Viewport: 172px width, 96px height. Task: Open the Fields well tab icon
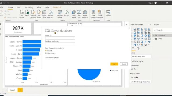[x=133, y=49]
